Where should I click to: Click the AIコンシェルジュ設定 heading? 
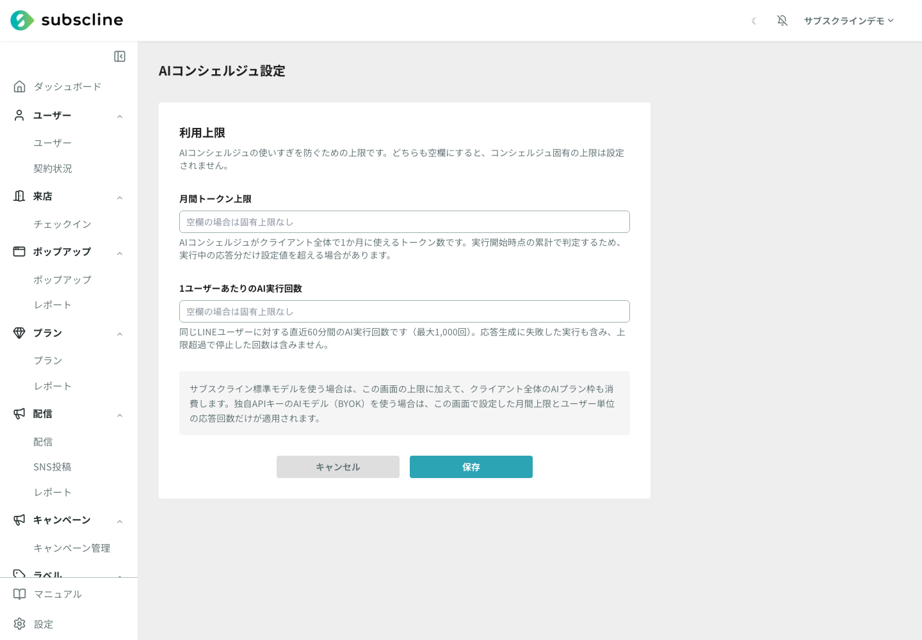coord(222,71)
